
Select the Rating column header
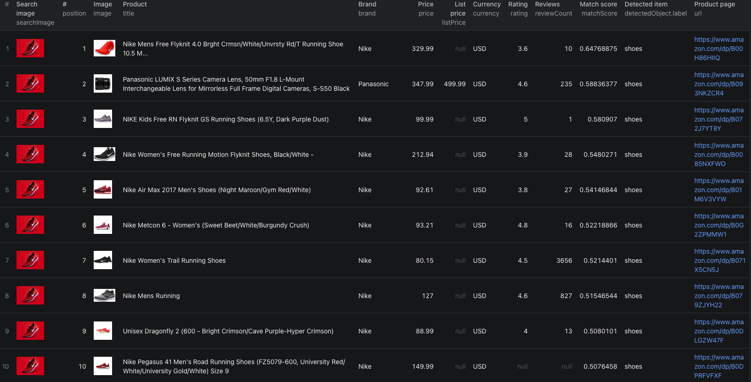[x=518, y=9]
